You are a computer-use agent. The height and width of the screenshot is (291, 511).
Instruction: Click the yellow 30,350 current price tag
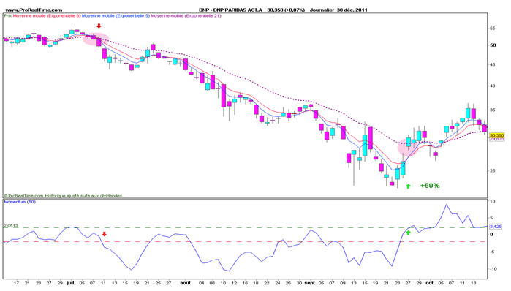coord(497,135)
